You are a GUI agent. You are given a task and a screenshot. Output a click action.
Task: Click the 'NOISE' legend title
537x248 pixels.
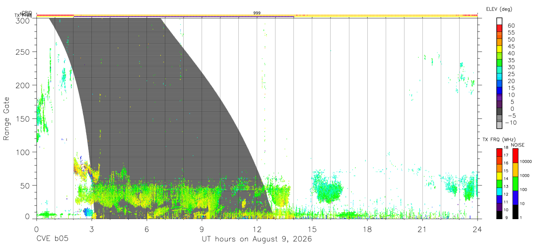(x=517, y=145)
